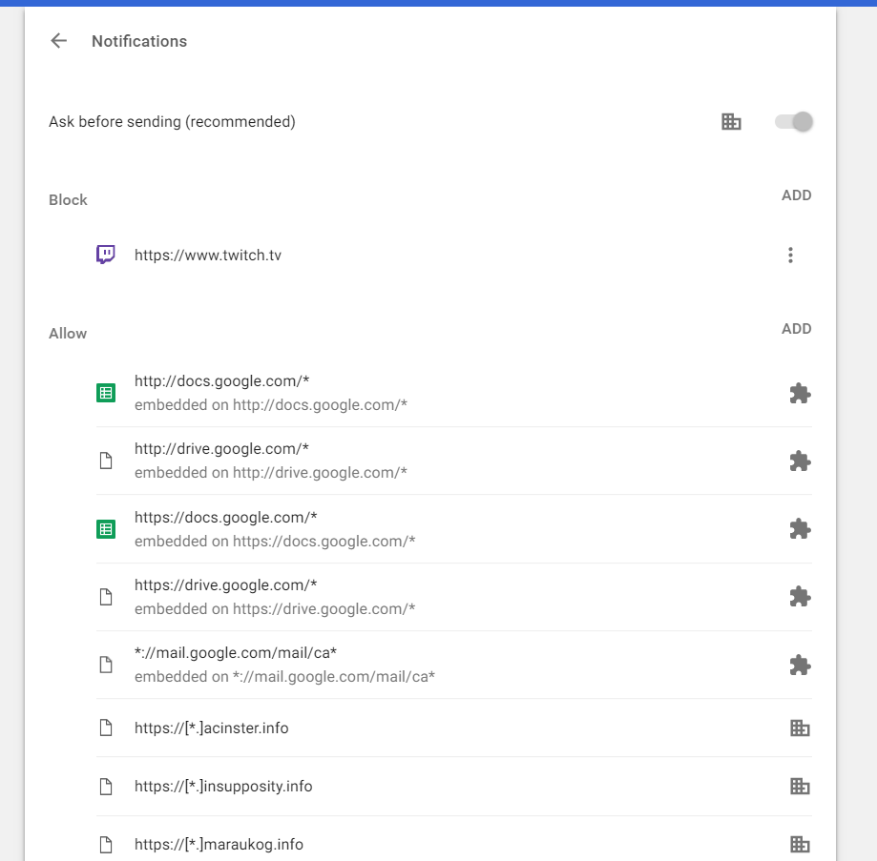
Task: Click the policy building icon for acinster.info
Action: pos(800,728)
